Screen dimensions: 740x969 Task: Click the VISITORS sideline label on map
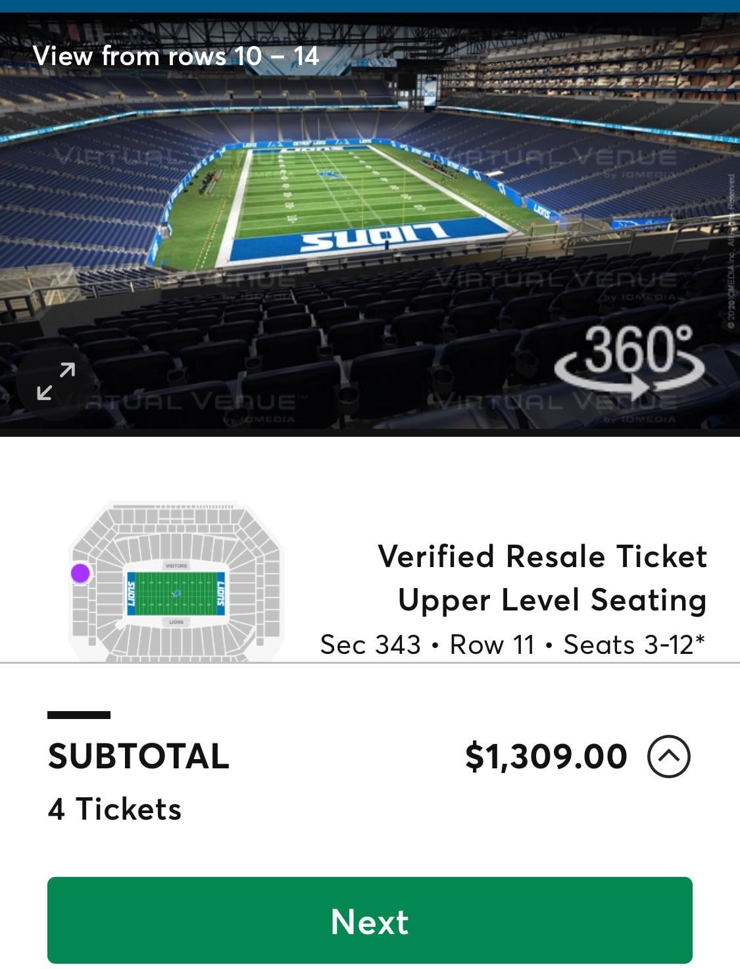coord(176,566)
